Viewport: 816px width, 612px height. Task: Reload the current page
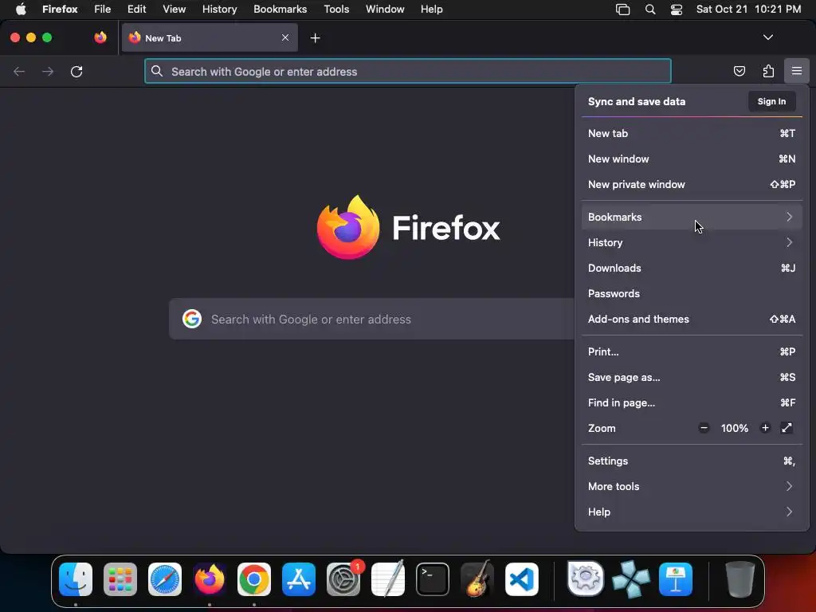tap(76, 71)
